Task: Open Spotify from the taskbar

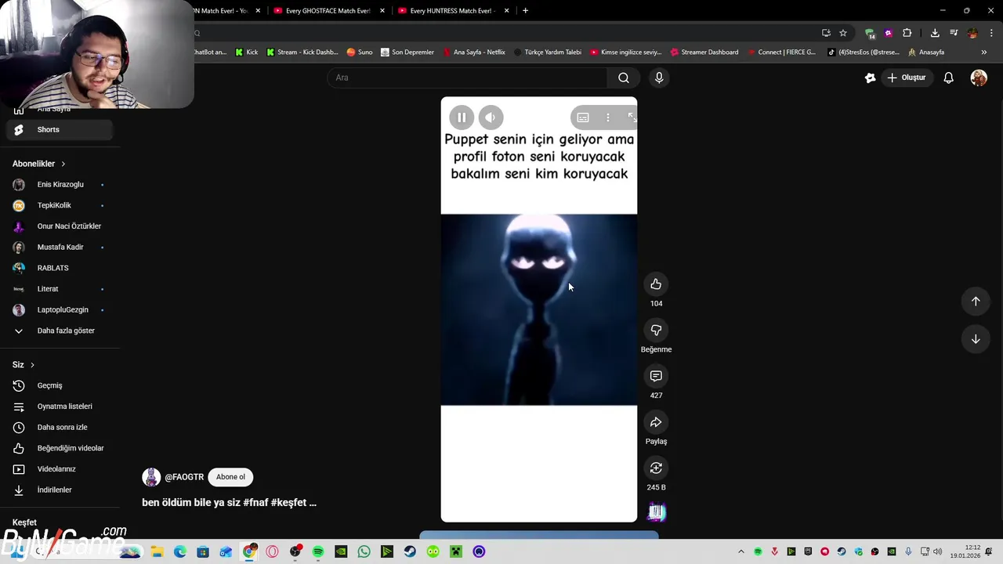Action: pyautogui.click(x=318, y=551)
